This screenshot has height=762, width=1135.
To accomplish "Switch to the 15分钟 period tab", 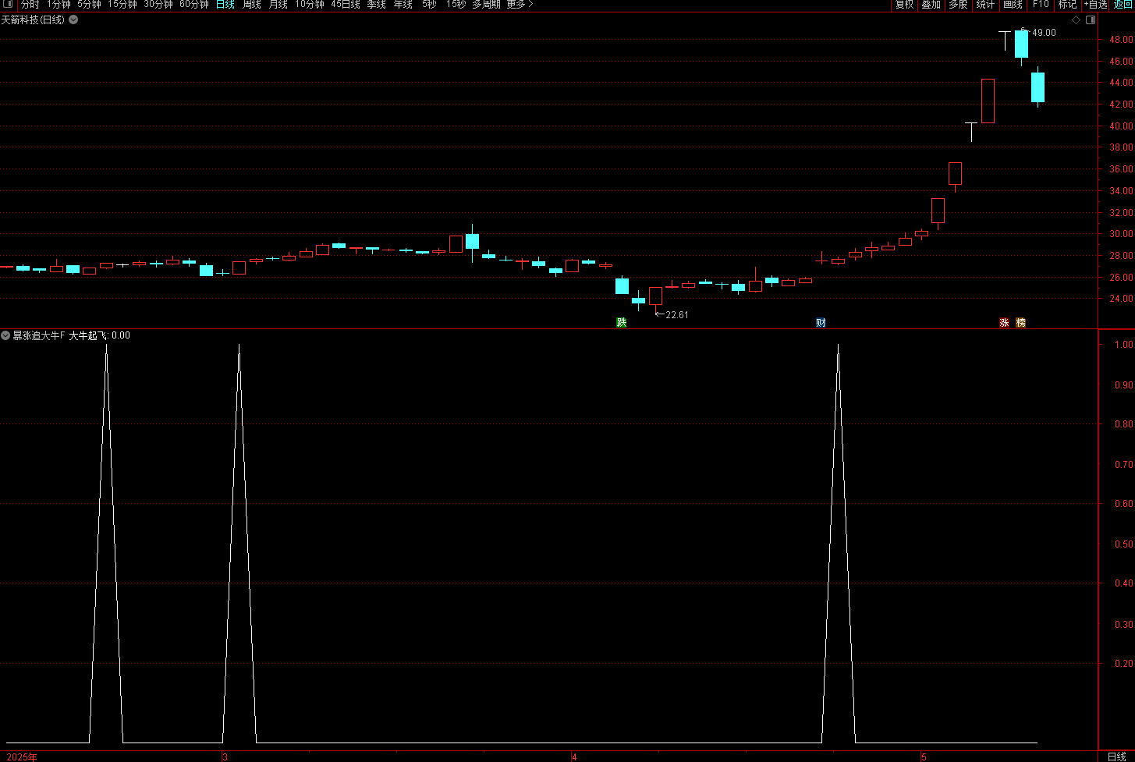I will (x=122, y=5).
